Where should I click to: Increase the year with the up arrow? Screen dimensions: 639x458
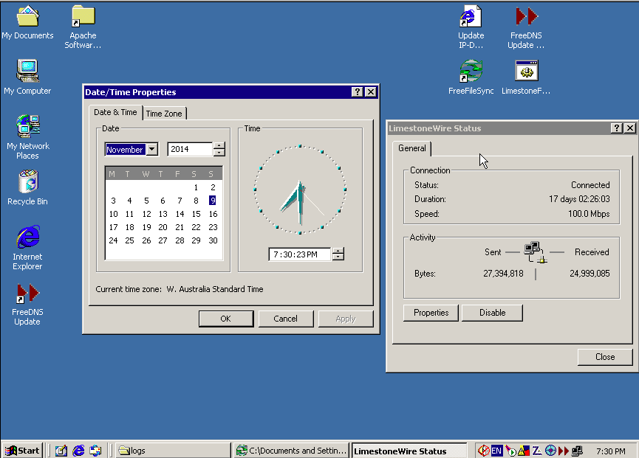point(219,145)
